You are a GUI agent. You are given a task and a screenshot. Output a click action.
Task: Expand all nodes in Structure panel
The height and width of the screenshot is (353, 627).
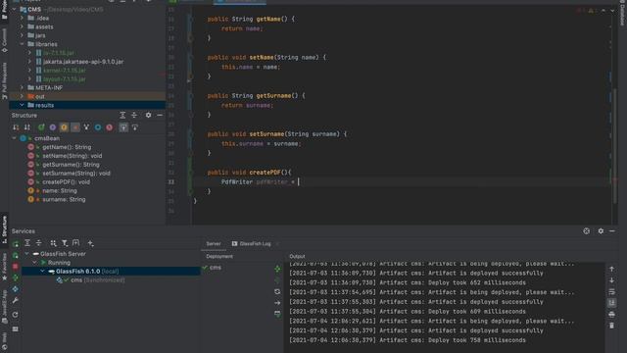[x=122, y=116]
